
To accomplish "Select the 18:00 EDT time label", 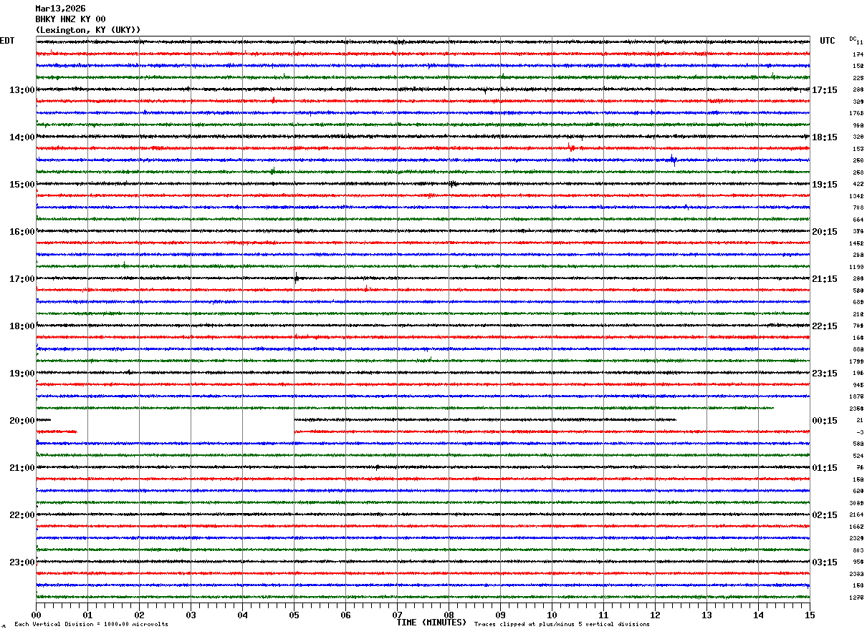I will (21, 326).
